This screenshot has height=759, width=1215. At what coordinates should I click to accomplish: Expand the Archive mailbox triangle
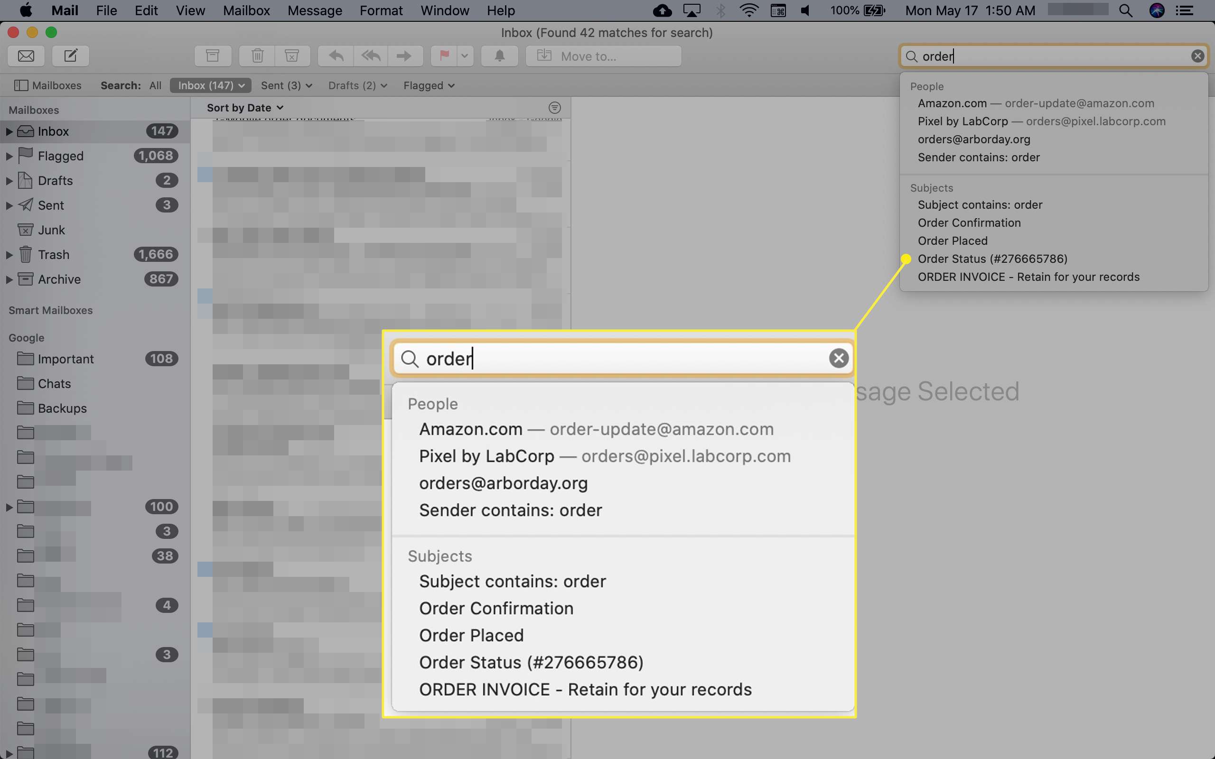(9, 279)
